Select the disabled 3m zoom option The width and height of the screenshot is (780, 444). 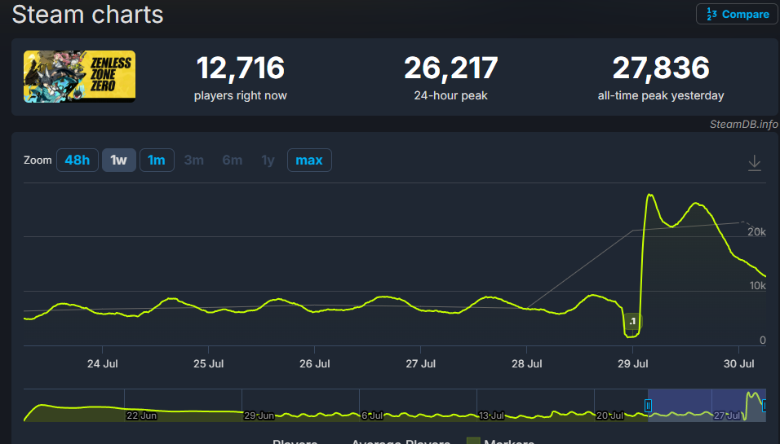(194, 160)
